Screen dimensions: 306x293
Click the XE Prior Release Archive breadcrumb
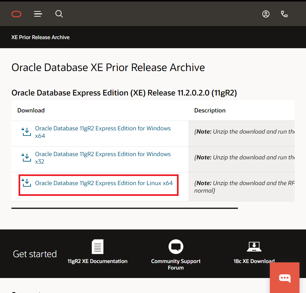(40, 37)
